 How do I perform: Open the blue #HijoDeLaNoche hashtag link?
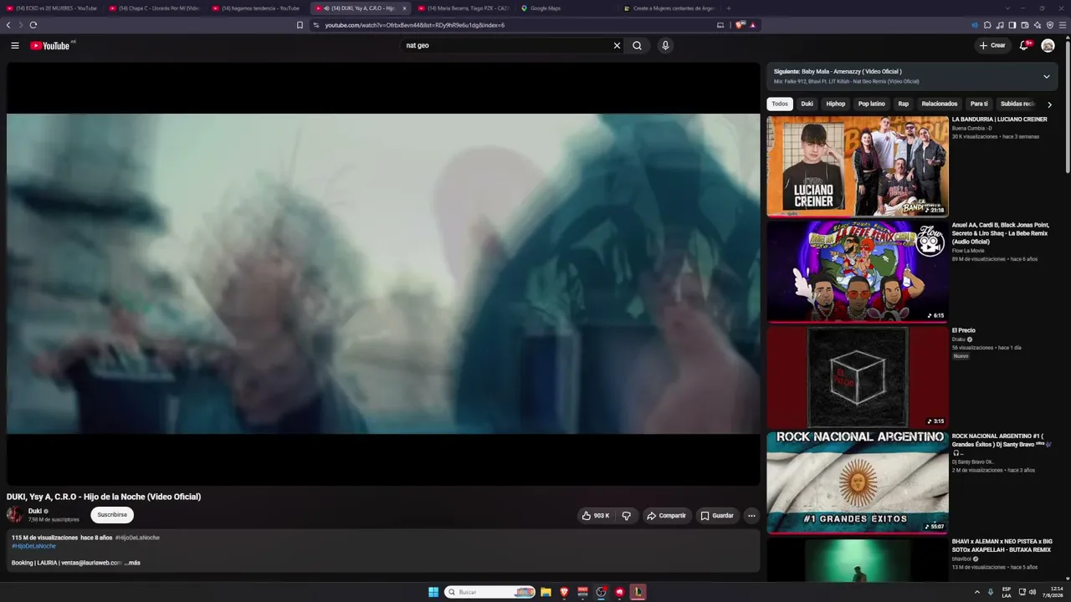[x=33, y=546]
